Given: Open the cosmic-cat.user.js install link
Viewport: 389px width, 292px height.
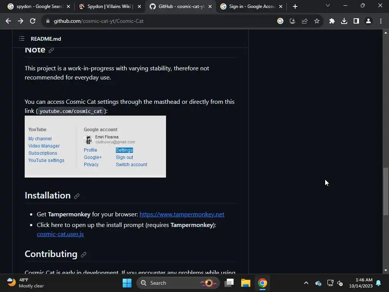Looking at the screenshot, I should point(60,234).
